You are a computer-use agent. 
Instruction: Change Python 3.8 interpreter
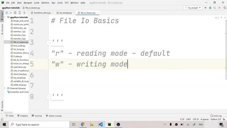click(x=216, y=119)
